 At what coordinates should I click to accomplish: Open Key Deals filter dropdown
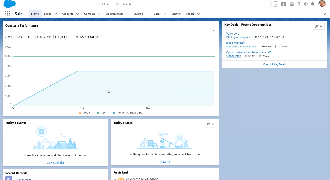point(318,26)
